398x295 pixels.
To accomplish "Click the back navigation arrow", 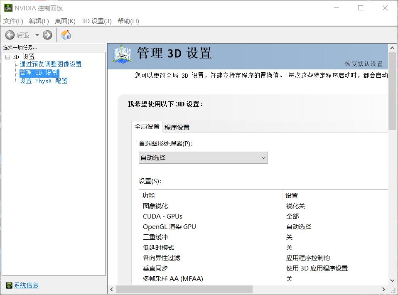I will (x=10, y=35).
